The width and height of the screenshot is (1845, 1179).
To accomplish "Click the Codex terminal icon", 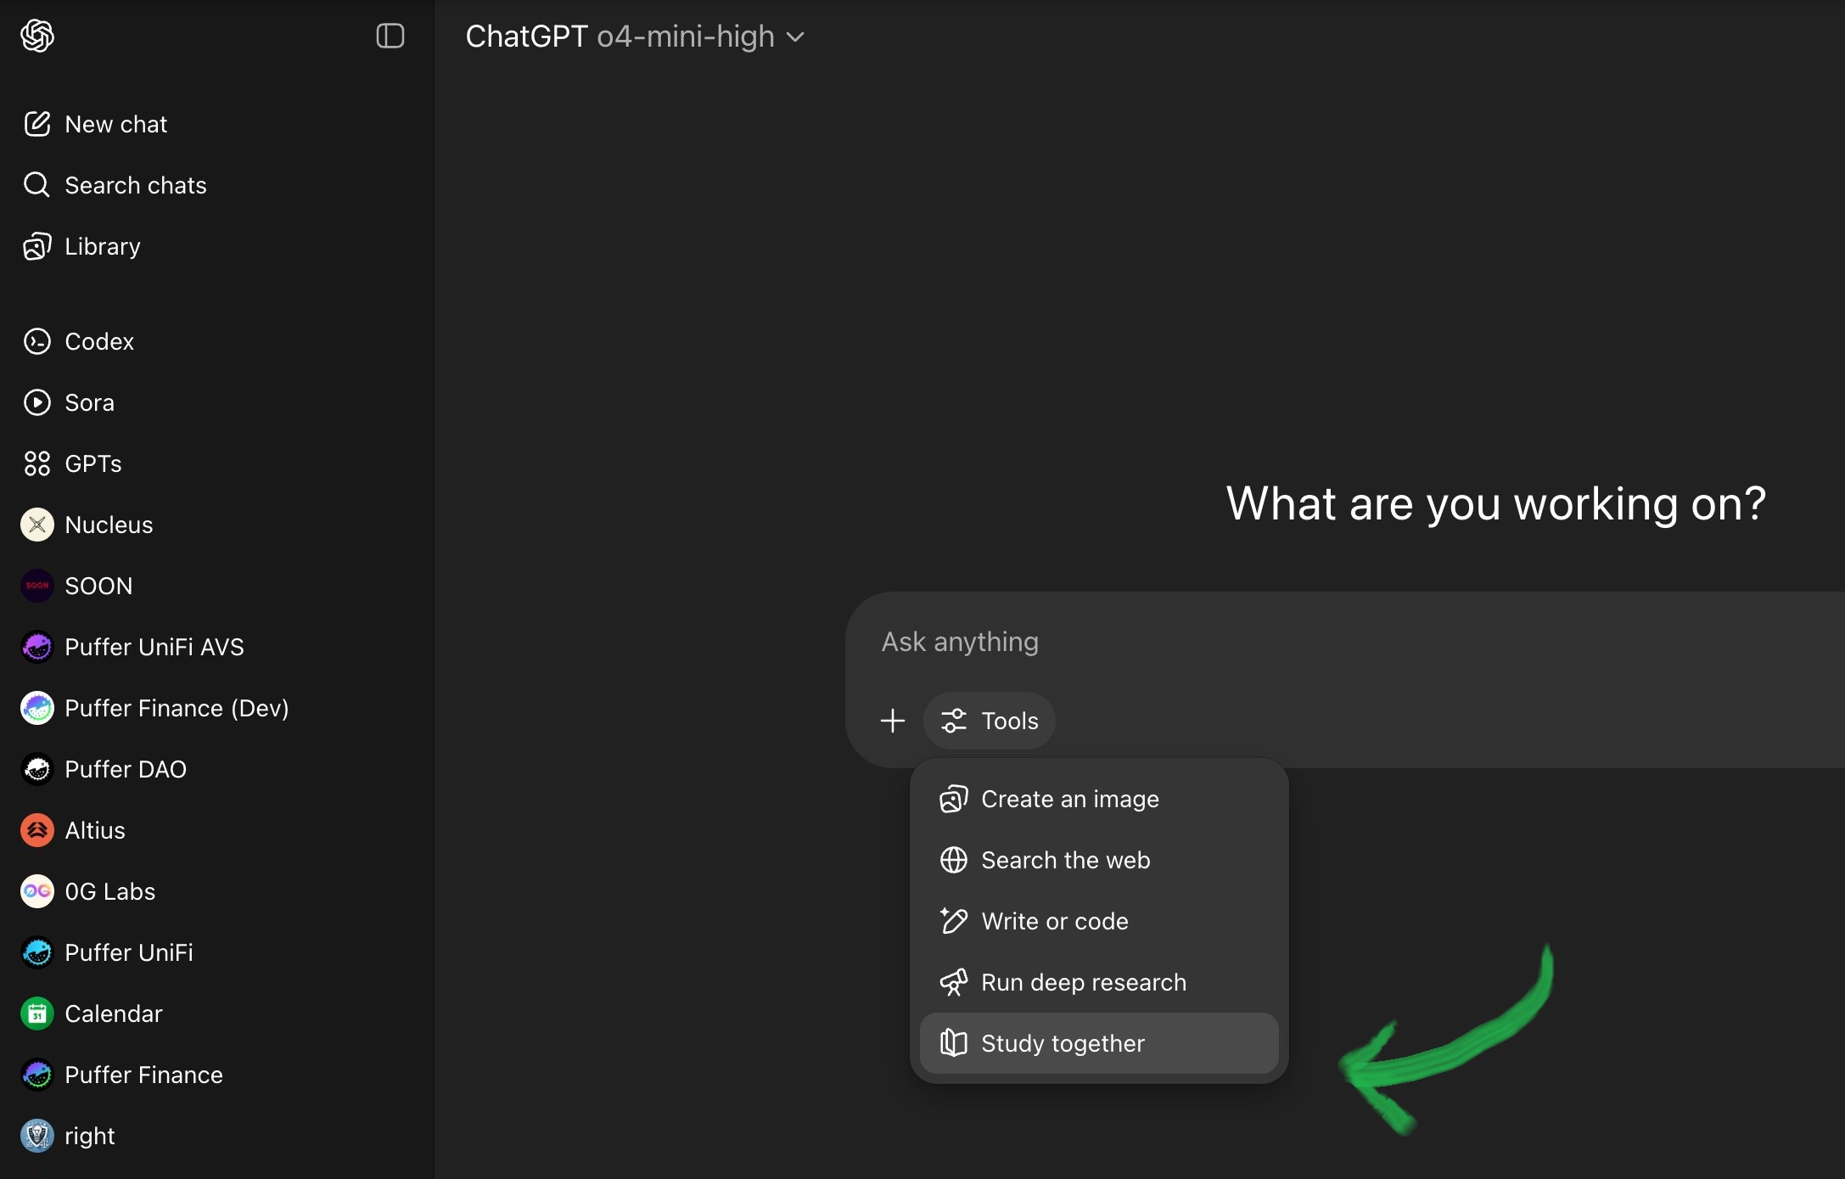I will pyautogui.click(x=37, y=341).
